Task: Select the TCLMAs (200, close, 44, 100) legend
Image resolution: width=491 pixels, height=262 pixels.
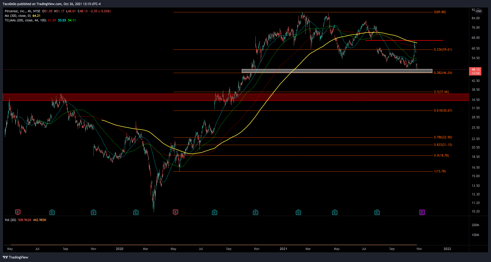Action: click(x=25, y=20)
